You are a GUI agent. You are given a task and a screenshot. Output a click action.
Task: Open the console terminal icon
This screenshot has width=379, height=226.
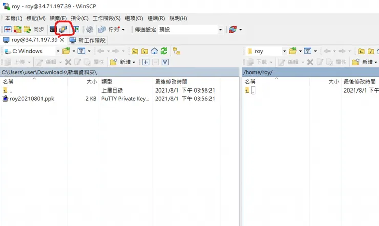[53, 30]
